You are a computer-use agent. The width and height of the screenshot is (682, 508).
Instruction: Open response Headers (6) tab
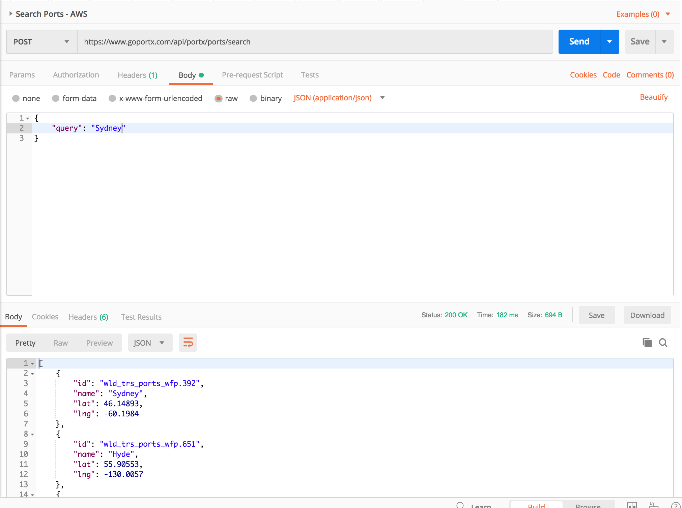point(88,317)
